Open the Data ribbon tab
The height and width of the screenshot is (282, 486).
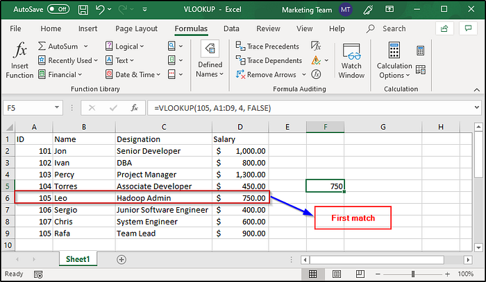[231, 29]
